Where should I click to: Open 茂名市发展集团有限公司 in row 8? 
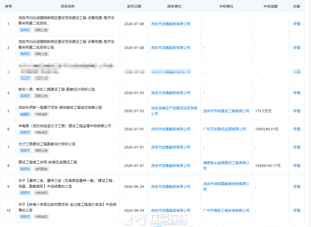pos(171,166)
